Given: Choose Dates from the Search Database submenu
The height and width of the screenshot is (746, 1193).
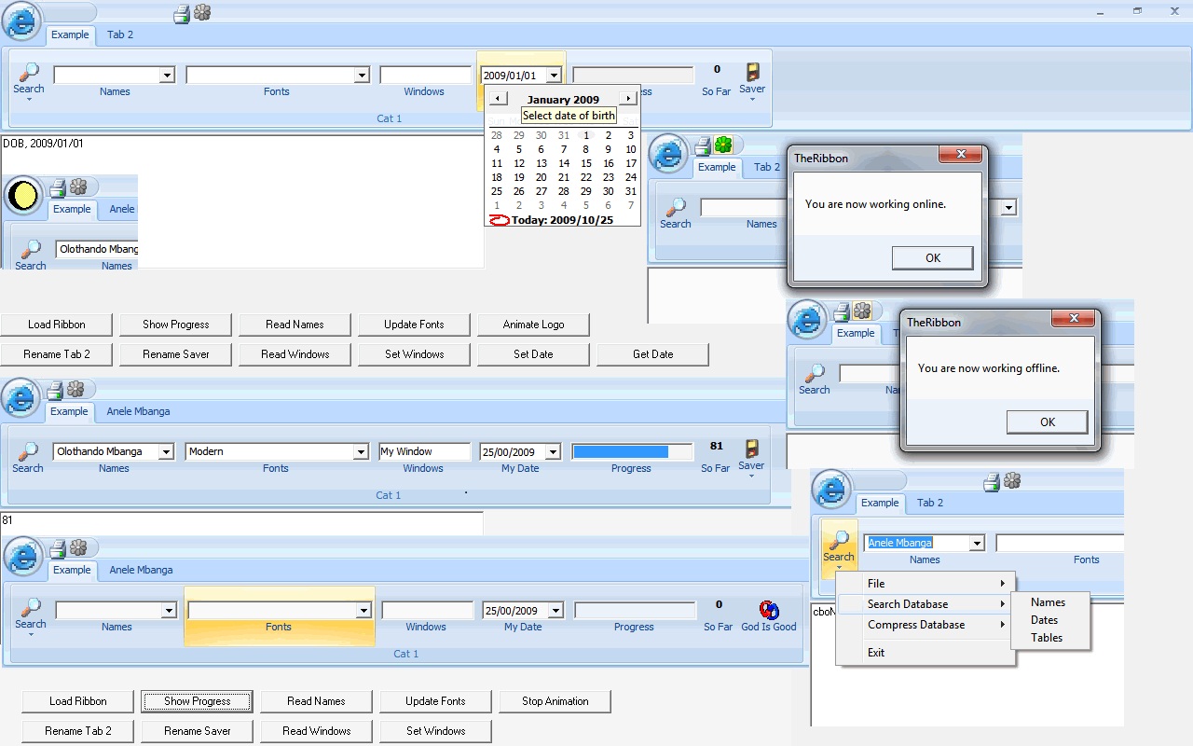Looking at the screenshot, I should pyautogui.click(x=1044, y=620).
